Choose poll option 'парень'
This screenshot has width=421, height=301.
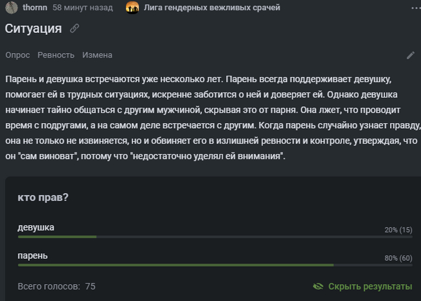pyautogui.click(x=32, y=256)
